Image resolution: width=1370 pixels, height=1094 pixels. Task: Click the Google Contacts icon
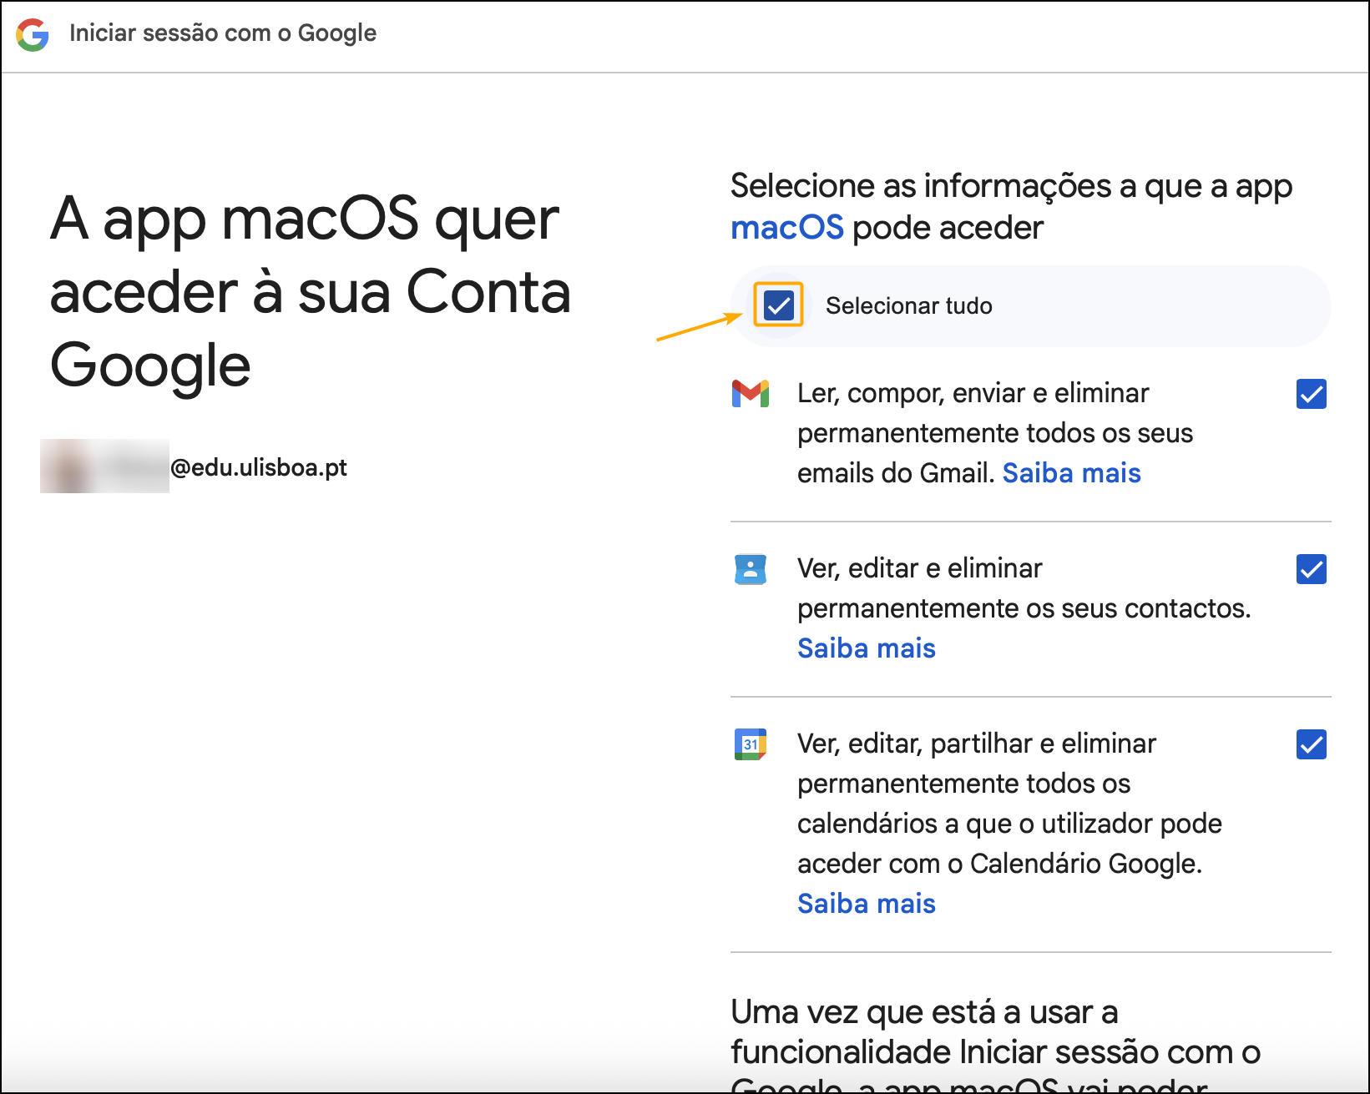(x=751, y=569)
